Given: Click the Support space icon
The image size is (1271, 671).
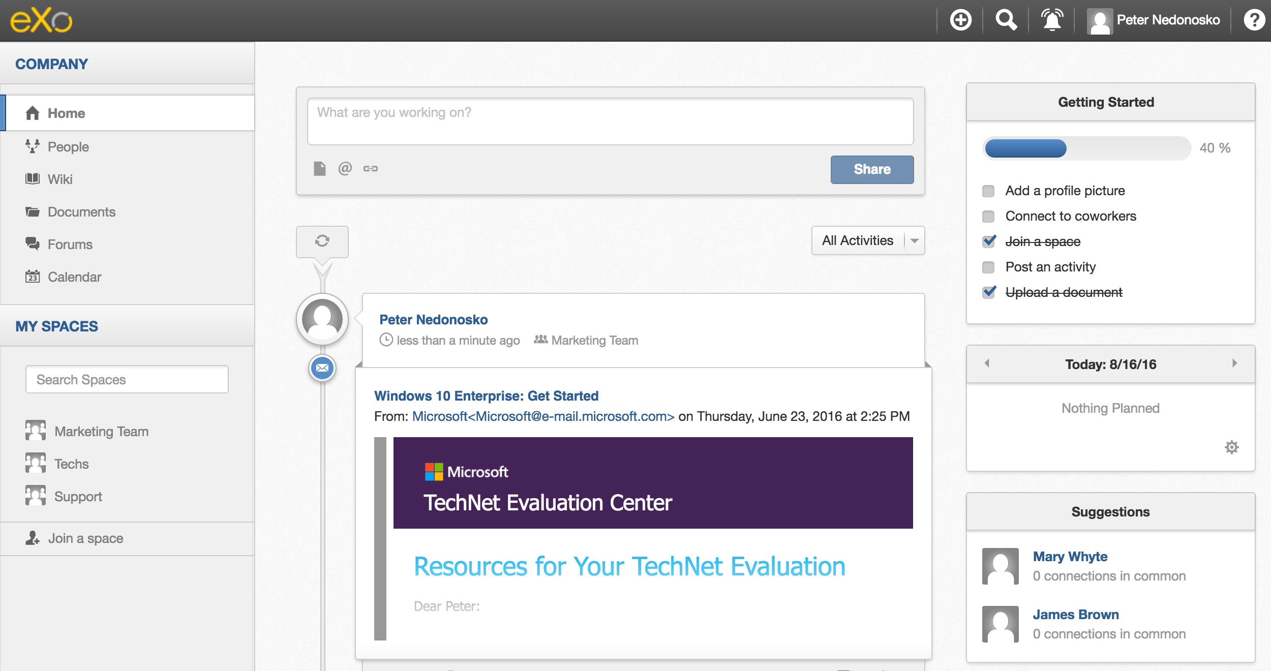Looking at the screenshot, I should tap(36, 496).
